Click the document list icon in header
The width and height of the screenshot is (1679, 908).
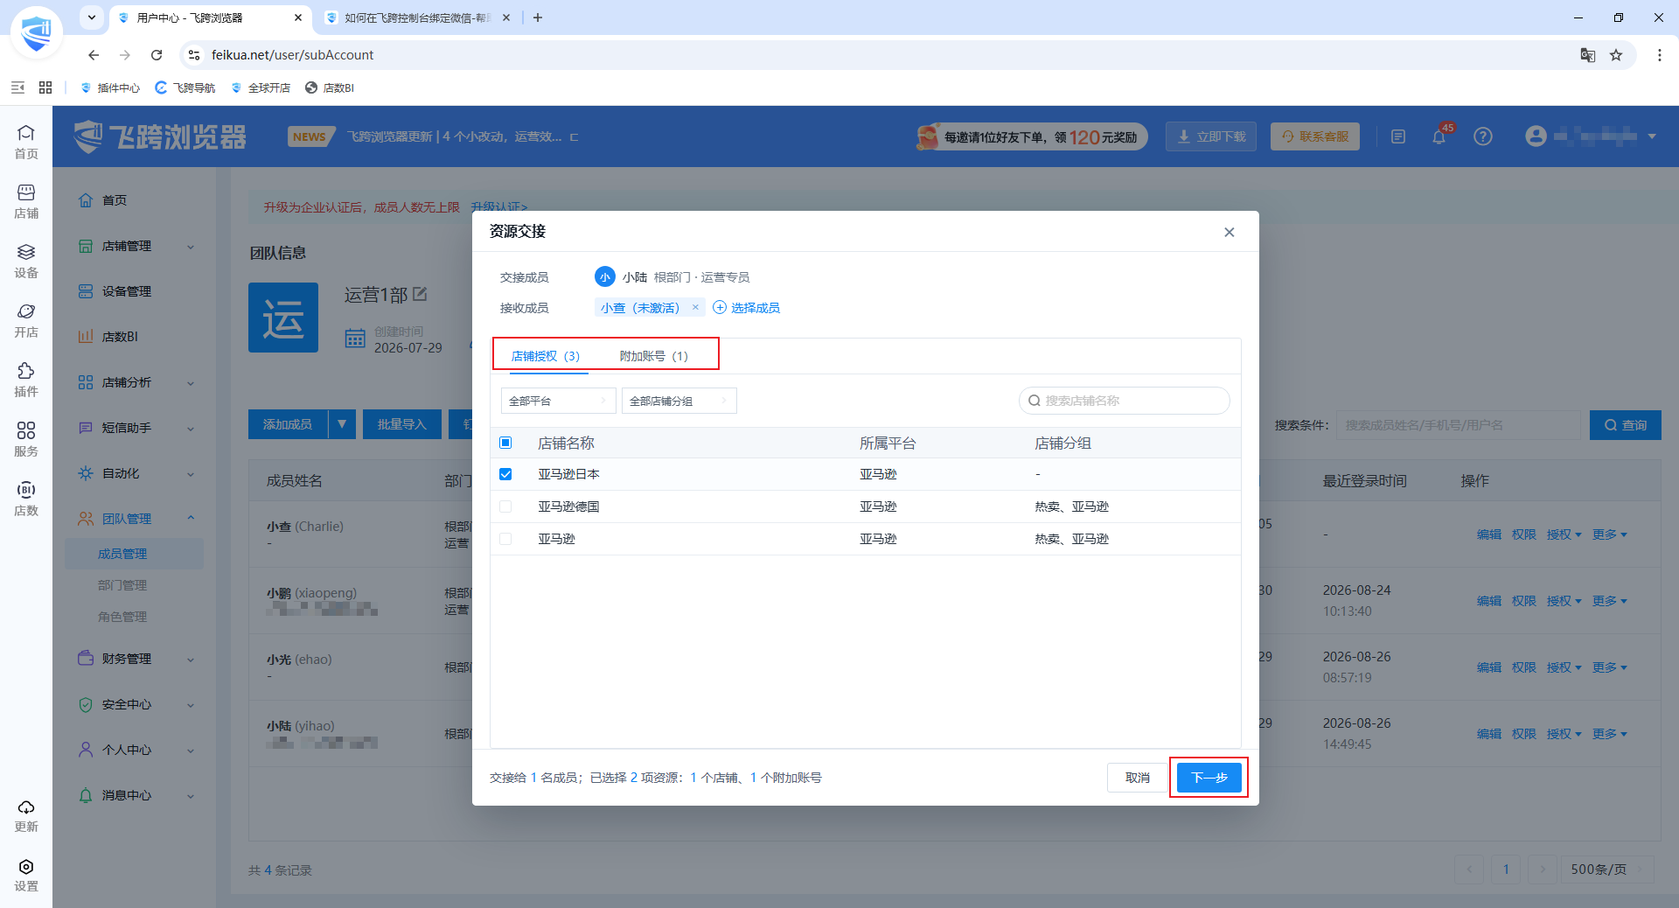tap(1398, 136)
